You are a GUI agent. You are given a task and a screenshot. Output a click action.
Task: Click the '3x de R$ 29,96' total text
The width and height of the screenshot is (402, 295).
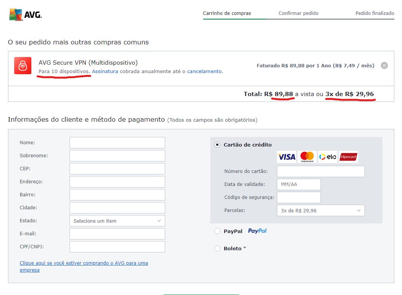click(x=350, y=94)
